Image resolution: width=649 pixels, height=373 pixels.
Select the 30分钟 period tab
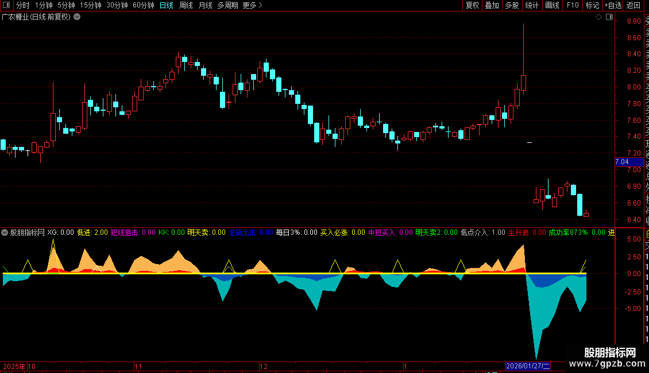(x=117, y=5)
